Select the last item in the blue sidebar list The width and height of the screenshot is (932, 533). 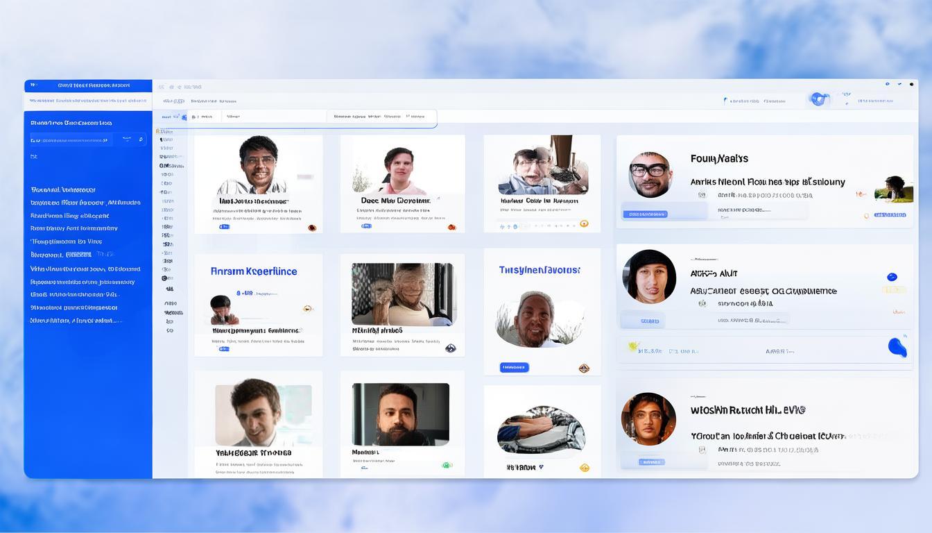(76, 321)
